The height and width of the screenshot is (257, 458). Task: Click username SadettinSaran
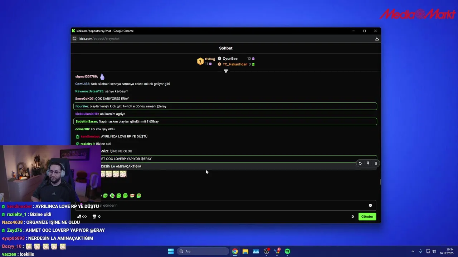pyautogui.click(x=86, y=121)
